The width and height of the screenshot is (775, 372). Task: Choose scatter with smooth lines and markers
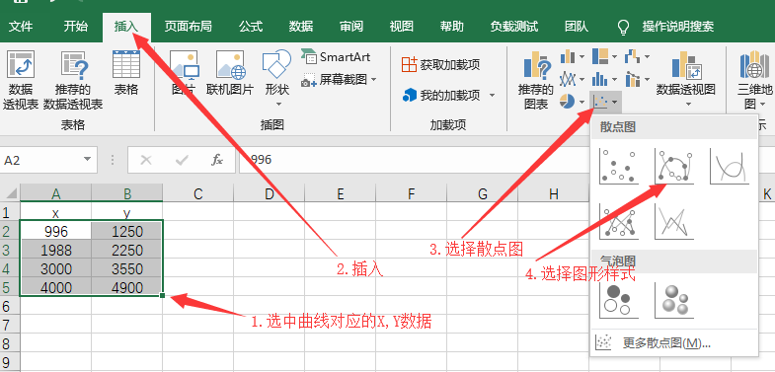(x=674, y=166)
